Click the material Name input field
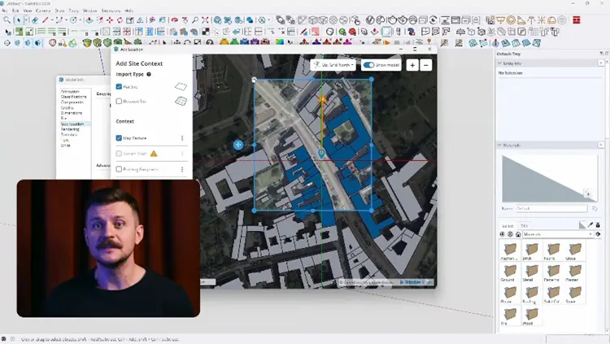The width and height of the screenshot is (610, 344). tap(551, 208)
